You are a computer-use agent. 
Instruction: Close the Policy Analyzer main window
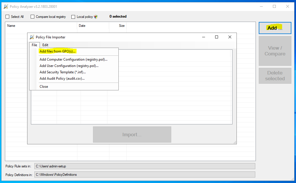[x=288, y=6]
